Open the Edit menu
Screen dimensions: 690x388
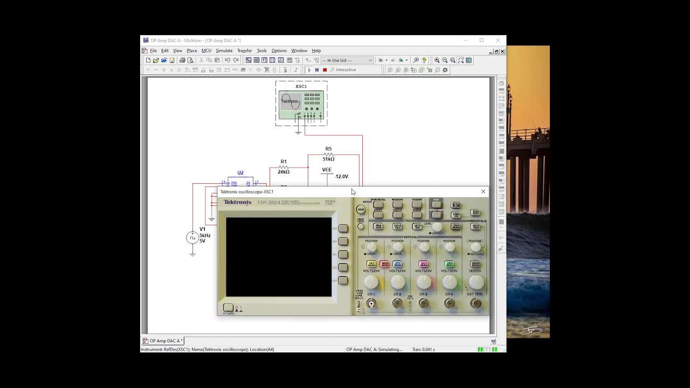(165, 51)
